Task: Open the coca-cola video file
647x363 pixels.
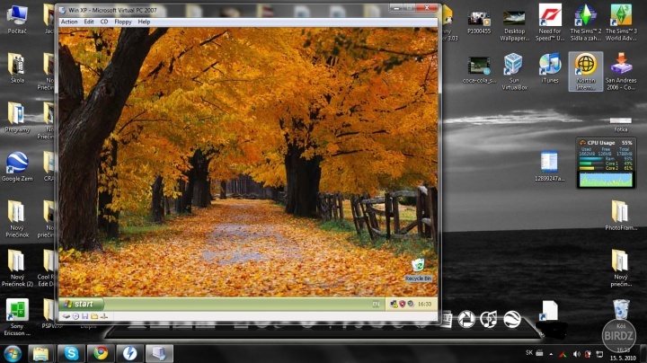Action: point(479,70)
